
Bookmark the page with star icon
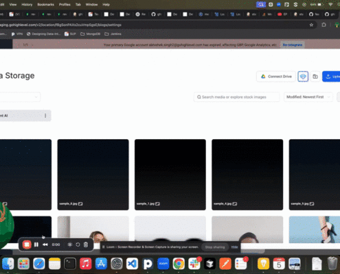coord(311,25)
